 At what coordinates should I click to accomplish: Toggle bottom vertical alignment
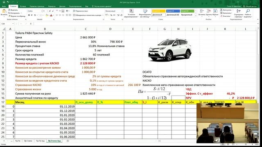pyautogui.click(x=63, y=11)
